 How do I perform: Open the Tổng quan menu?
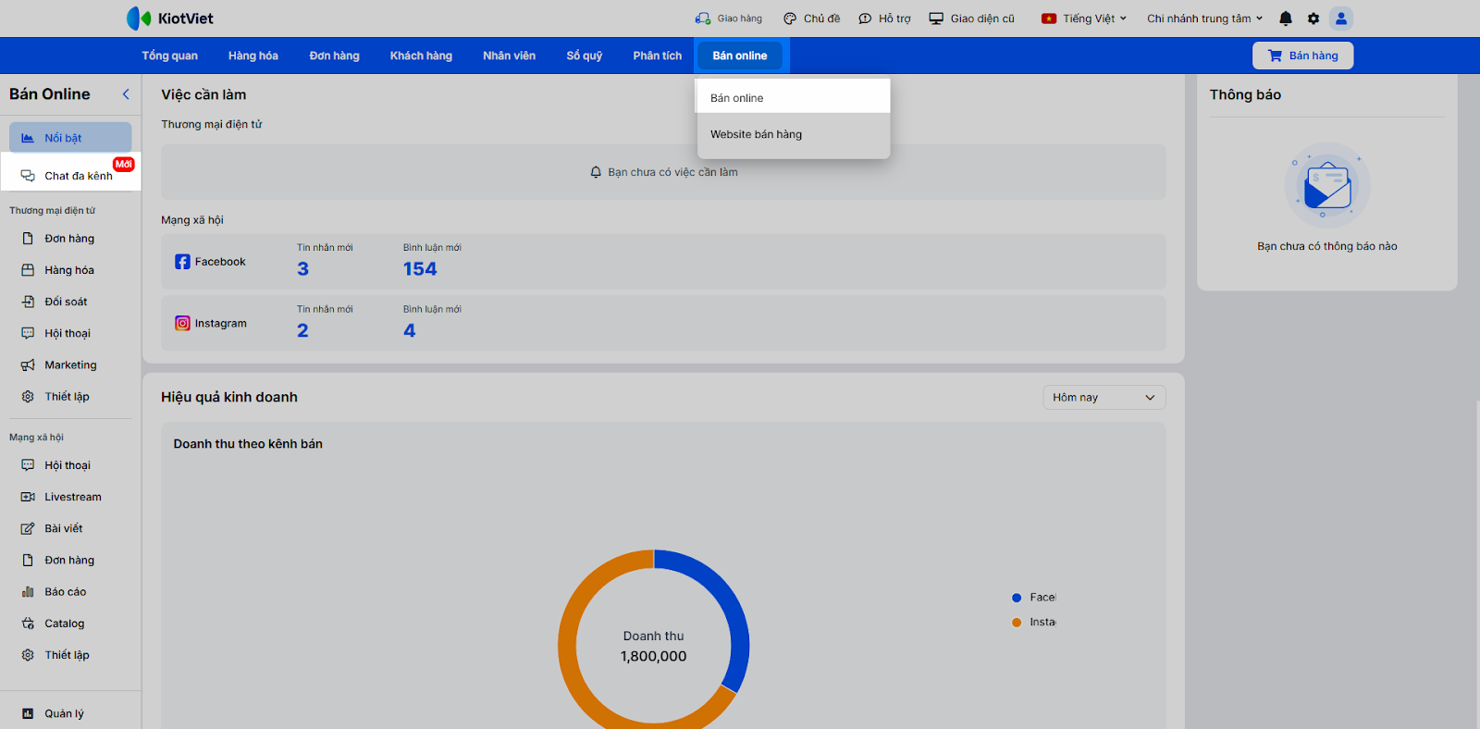tap(169, 56)
